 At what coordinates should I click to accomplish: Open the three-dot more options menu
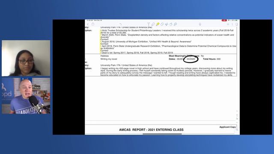point(232,24)
